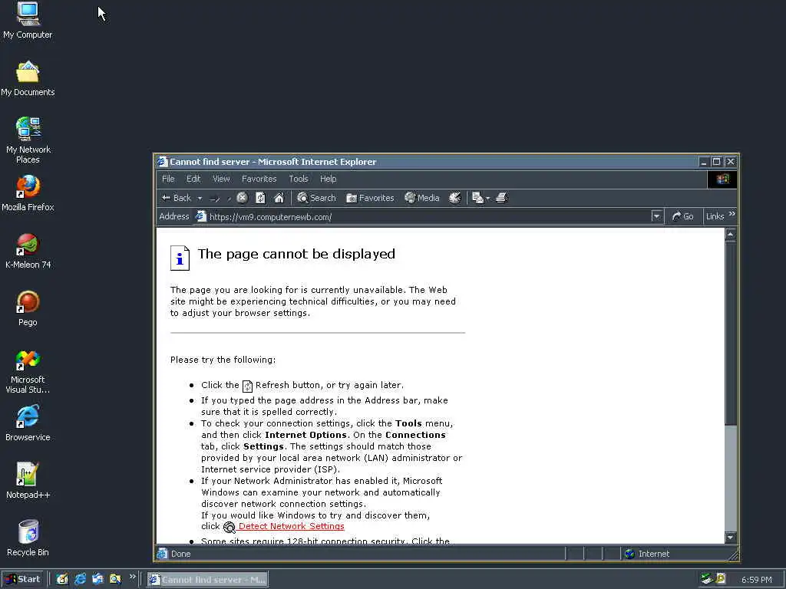Click the Windows flag throbber icon
The height and width of the screenshot is (589, 786).
pyautogui.click(x=722, y=179)
